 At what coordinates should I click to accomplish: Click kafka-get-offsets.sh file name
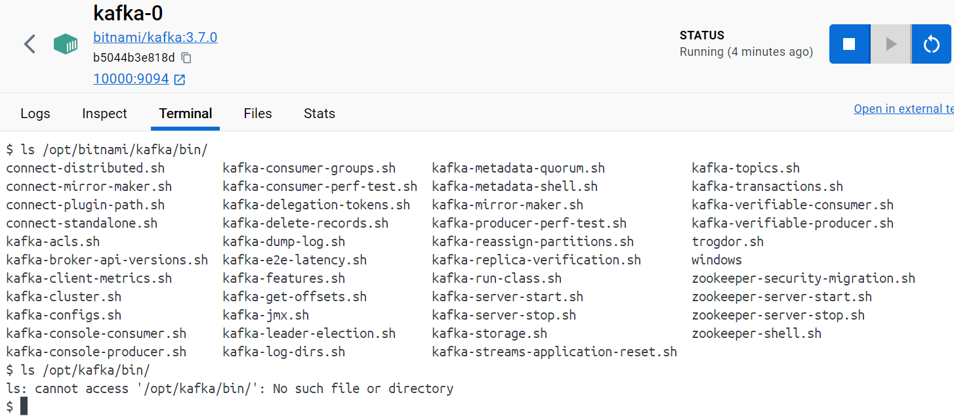(x=295, y=297)
